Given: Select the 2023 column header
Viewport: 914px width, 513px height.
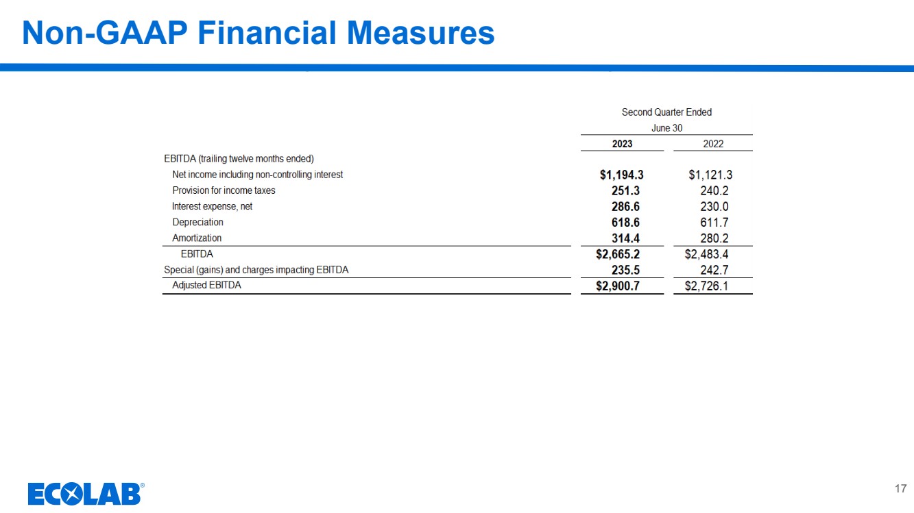Looking at the screenshot, I should click(622, 144).
